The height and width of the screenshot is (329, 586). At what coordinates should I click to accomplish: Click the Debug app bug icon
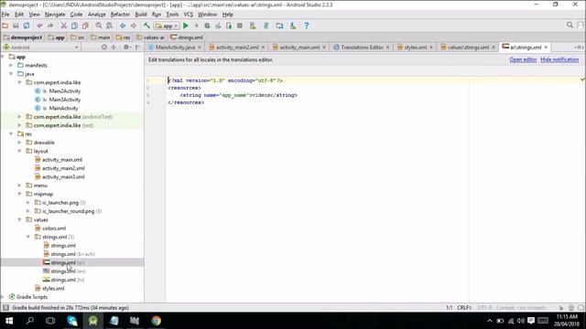[207, 26]
